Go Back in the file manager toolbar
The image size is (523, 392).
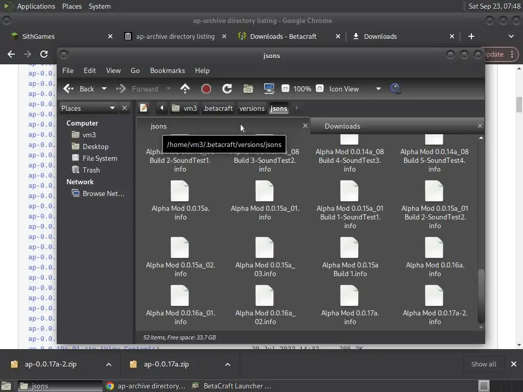coord(79,89)
